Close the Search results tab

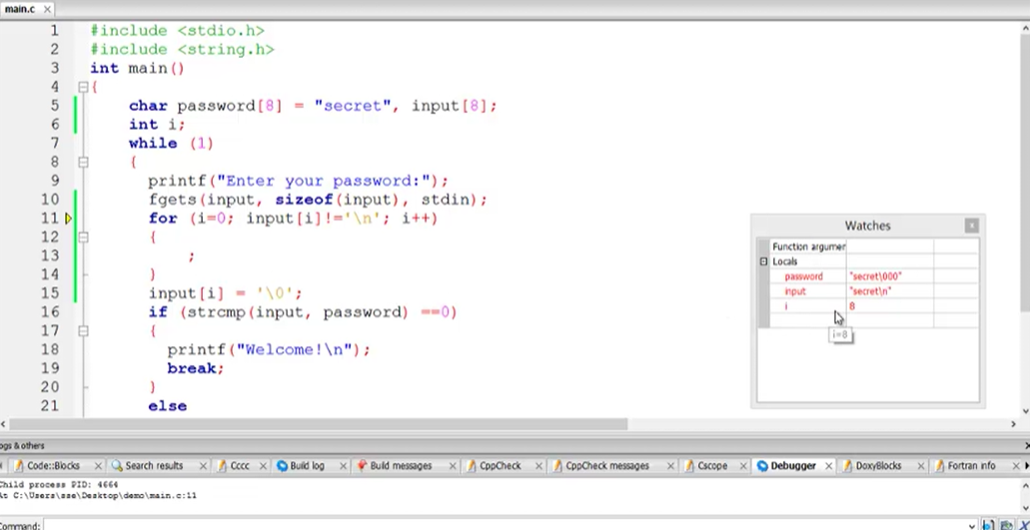(203, 466)
